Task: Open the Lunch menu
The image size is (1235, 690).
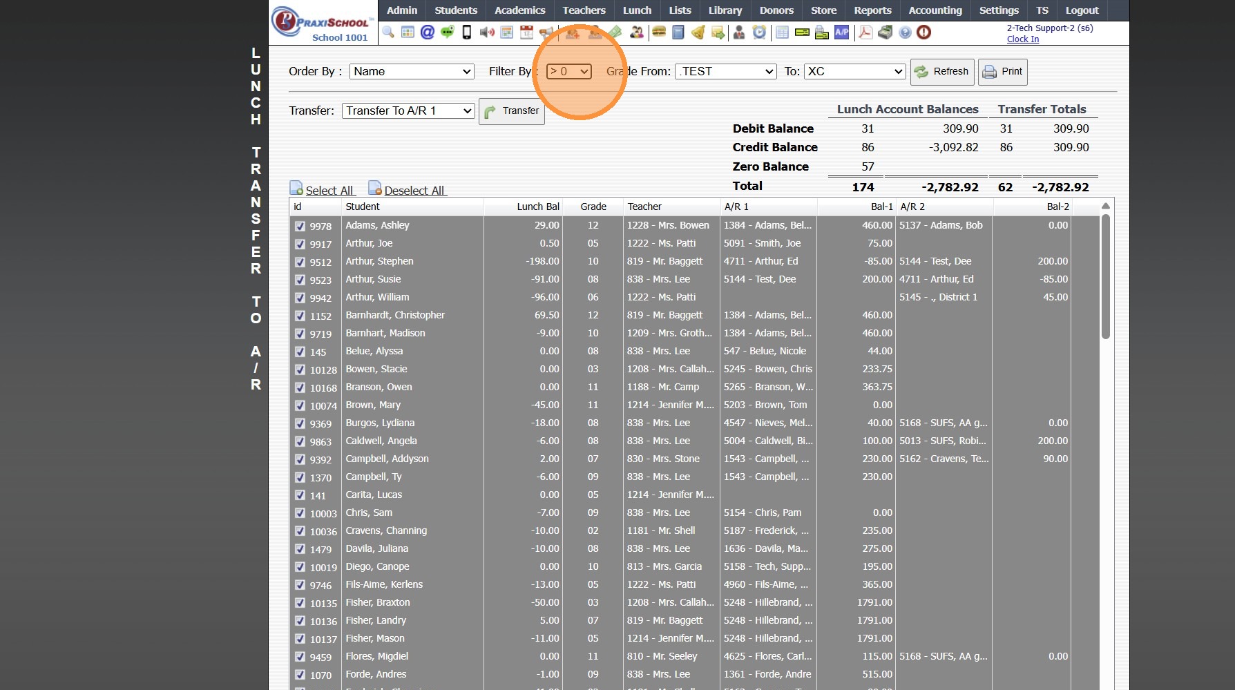Action: (637, 10)
